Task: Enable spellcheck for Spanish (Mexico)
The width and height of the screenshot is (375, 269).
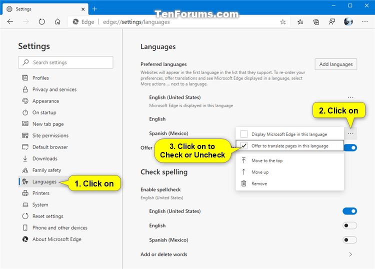Action: (349, 240)
